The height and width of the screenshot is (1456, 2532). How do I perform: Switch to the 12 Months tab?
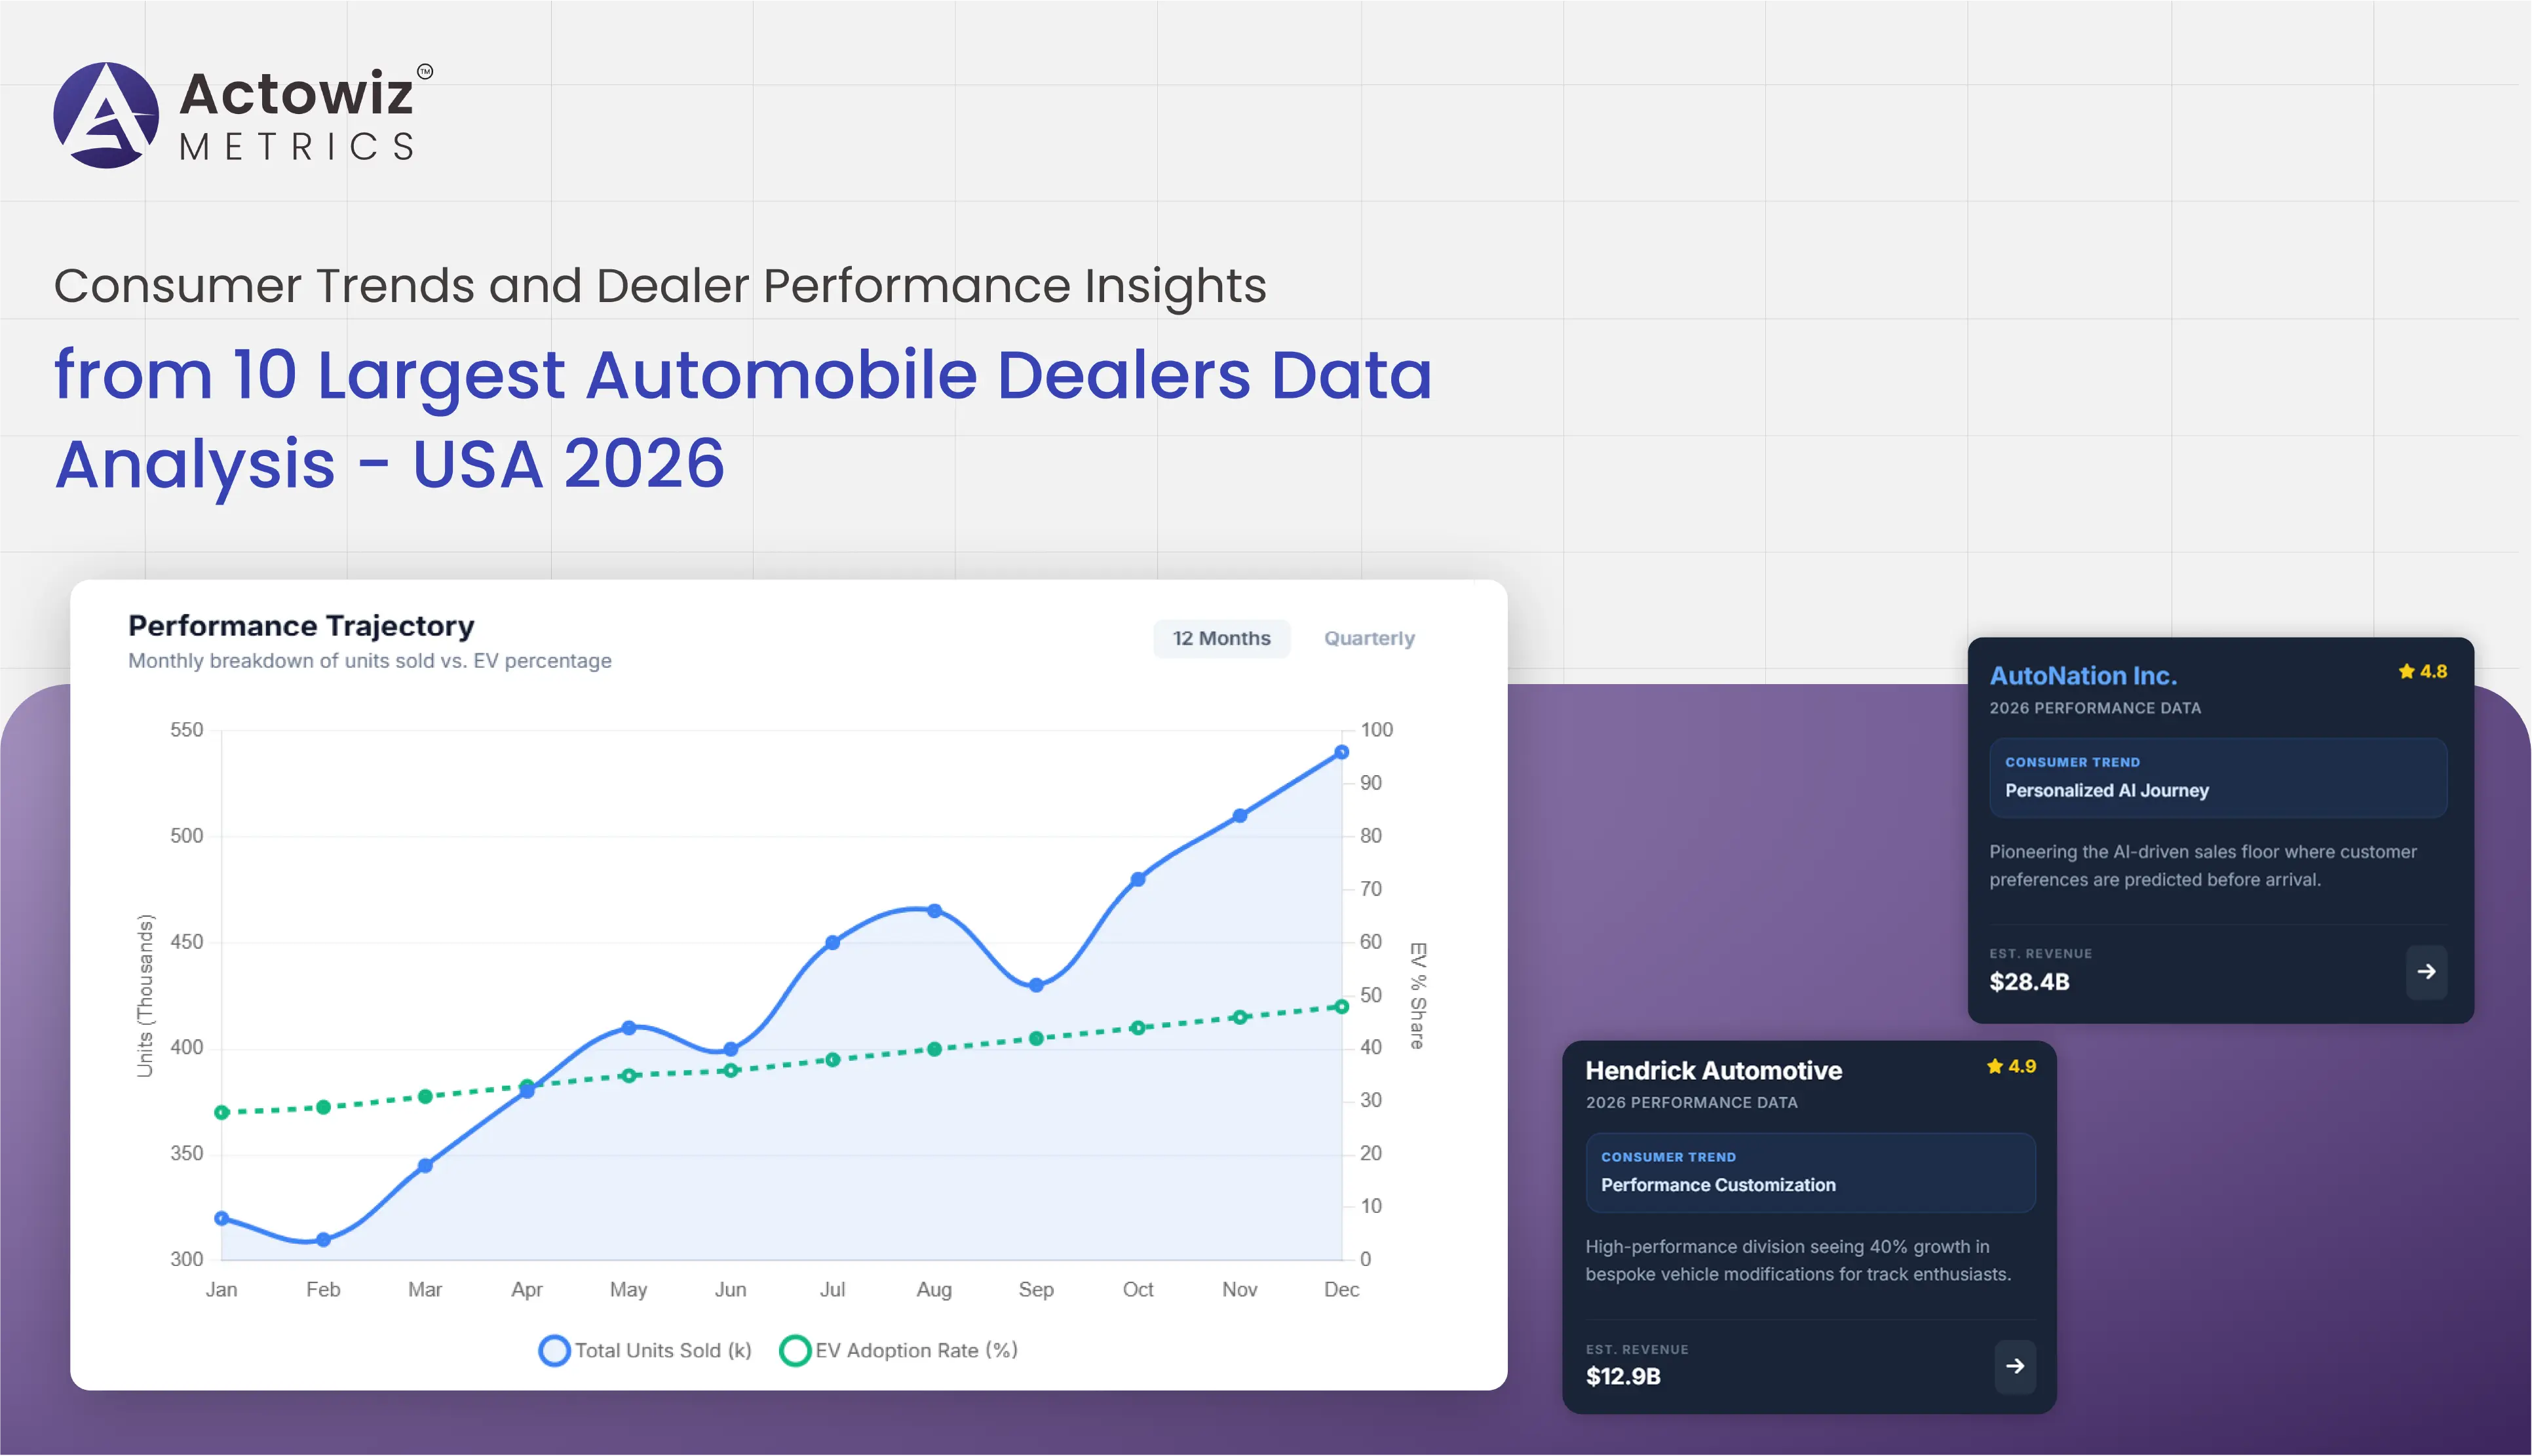pyautogui.click(x=1221, y=638)
